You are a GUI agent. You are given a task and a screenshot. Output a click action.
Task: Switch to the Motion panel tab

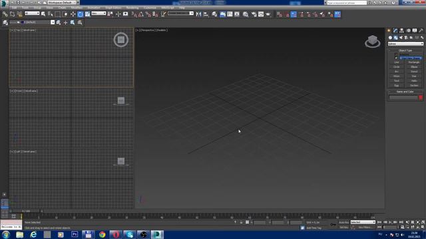pos(408,31)
